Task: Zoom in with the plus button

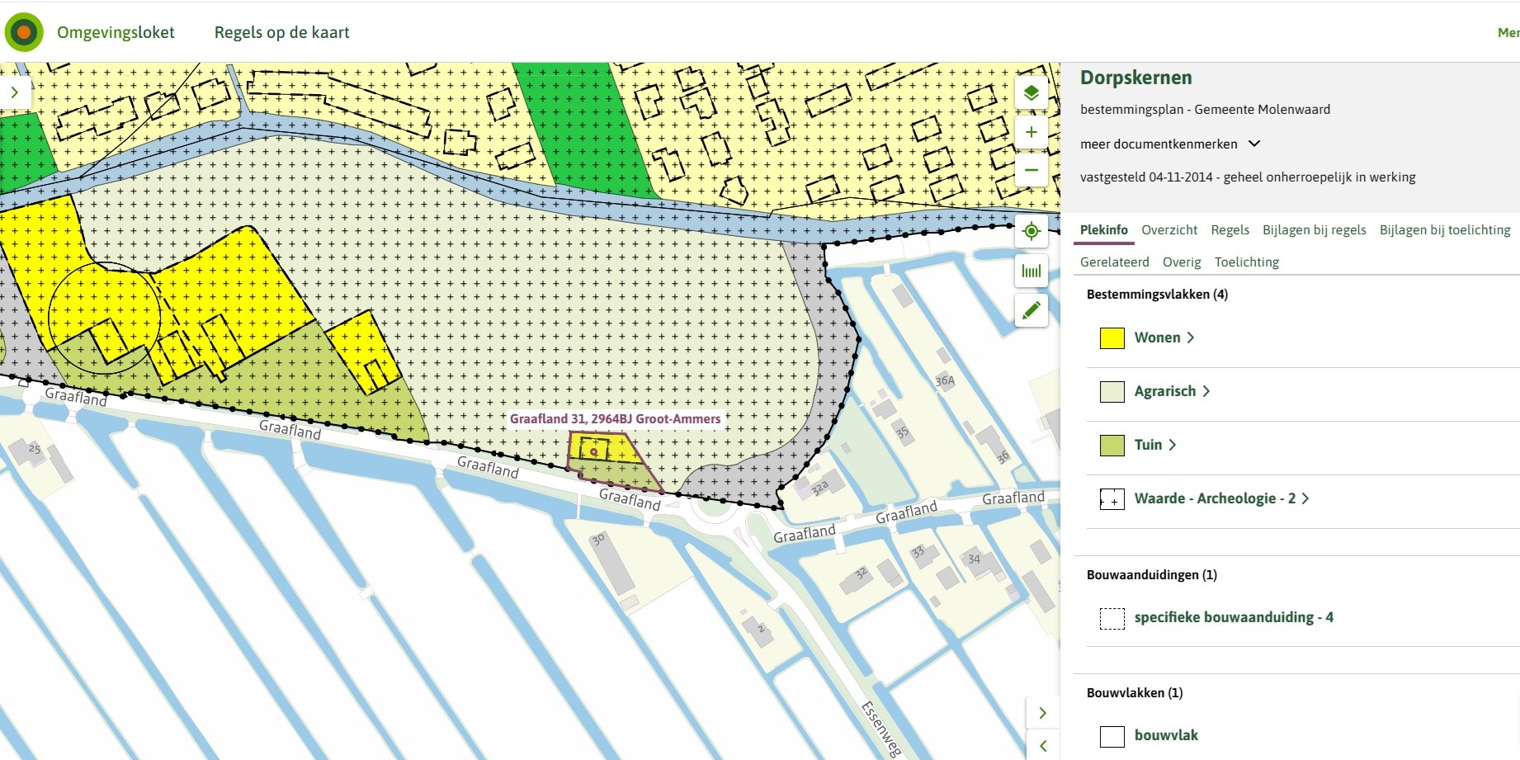Action: pyautogui.click(x=1031, y=132)
